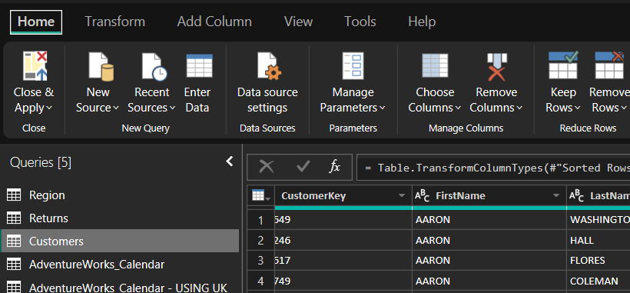Open the FirstName column filter dropdown

[556, 196]
